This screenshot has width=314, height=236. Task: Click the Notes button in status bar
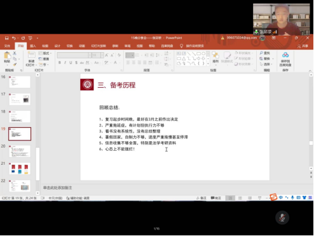pyautogui.click(x=201, y=198)
